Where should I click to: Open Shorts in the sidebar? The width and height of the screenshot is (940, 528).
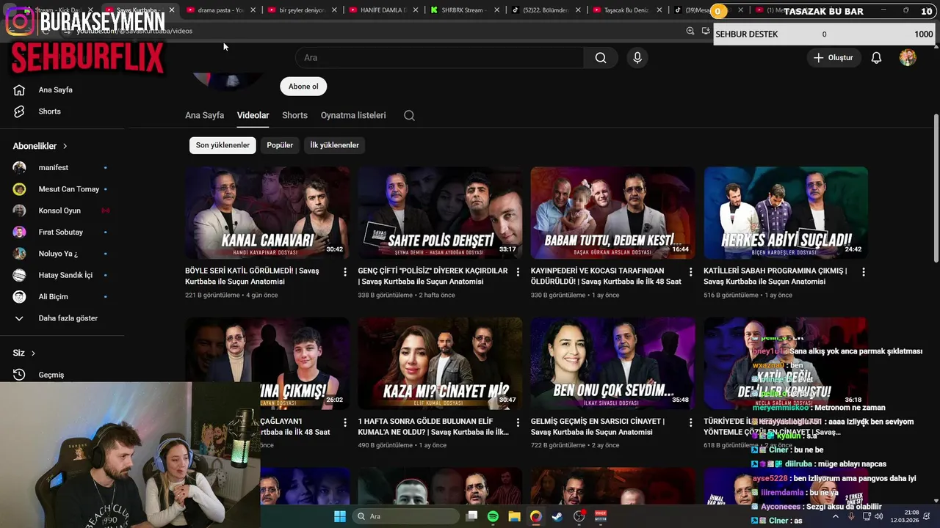(49, 111)
